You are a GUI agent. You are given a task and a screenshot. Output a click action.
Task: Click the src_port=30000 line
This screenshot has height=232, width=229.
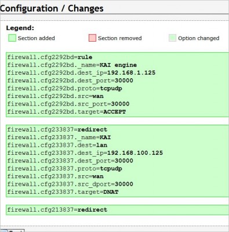68,104
